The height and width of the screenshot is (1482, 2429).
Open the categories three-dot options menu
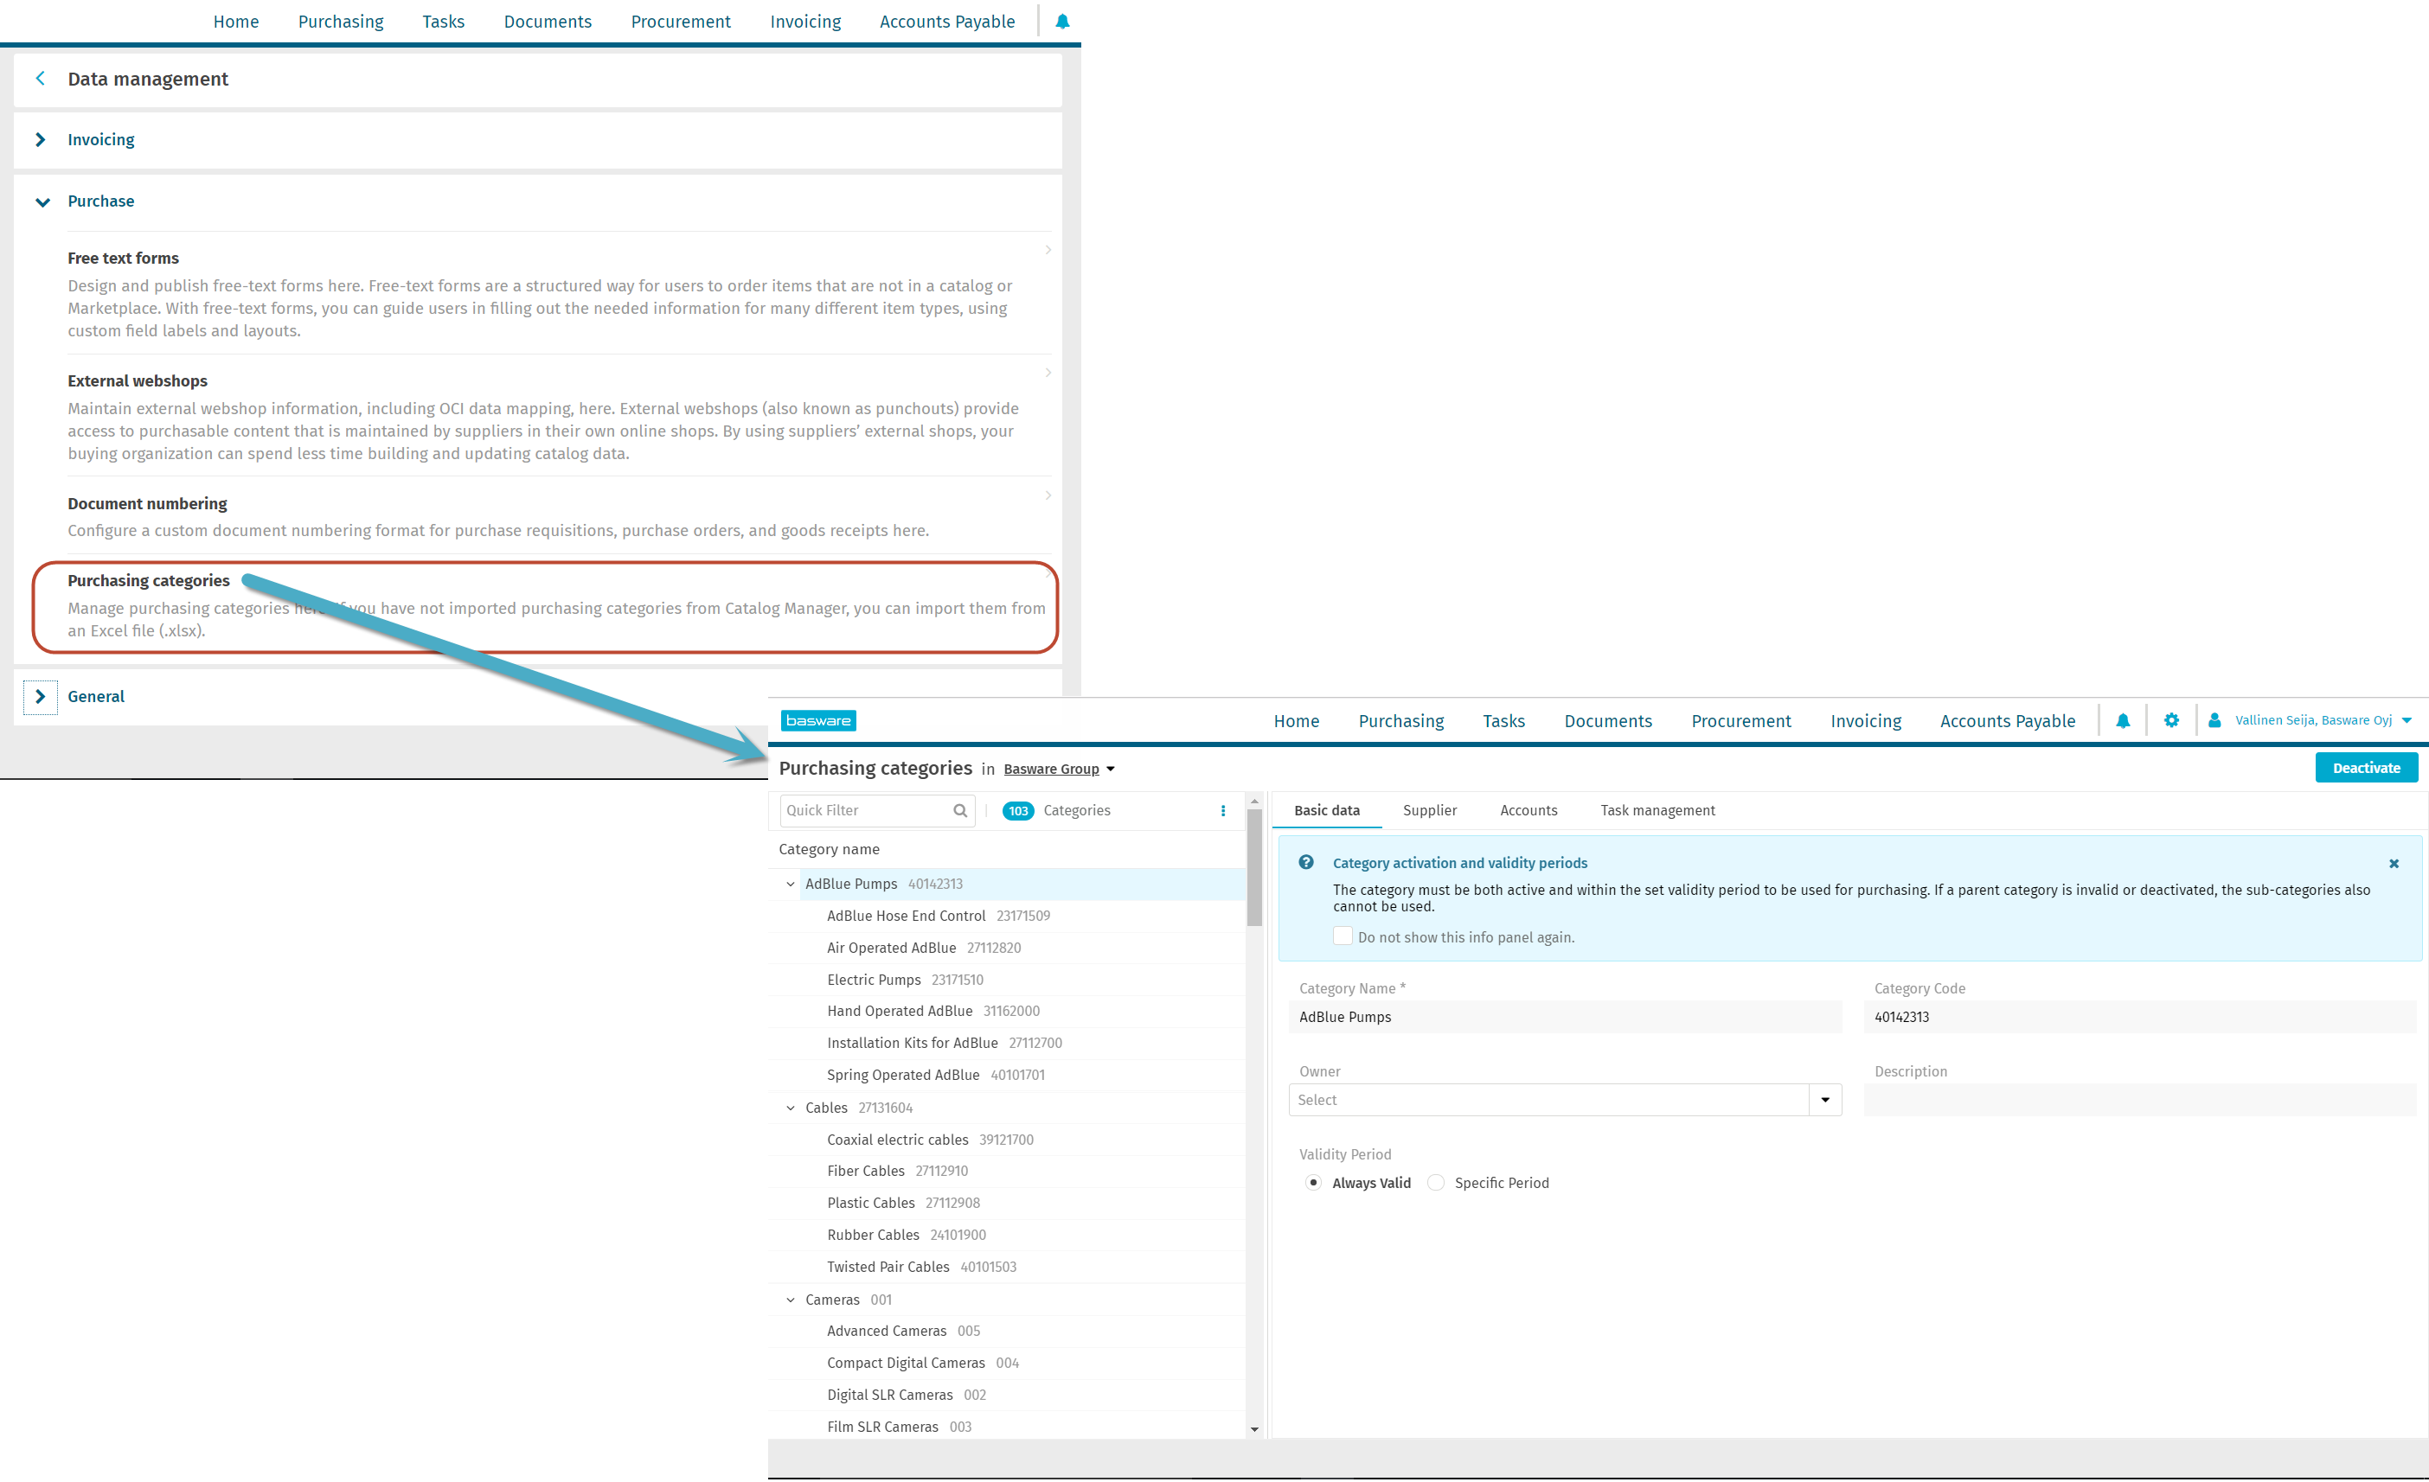[x=1223, y=810]
